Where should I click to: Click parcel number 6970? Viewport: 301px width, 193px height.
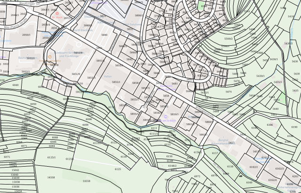[x=214, y=176]
